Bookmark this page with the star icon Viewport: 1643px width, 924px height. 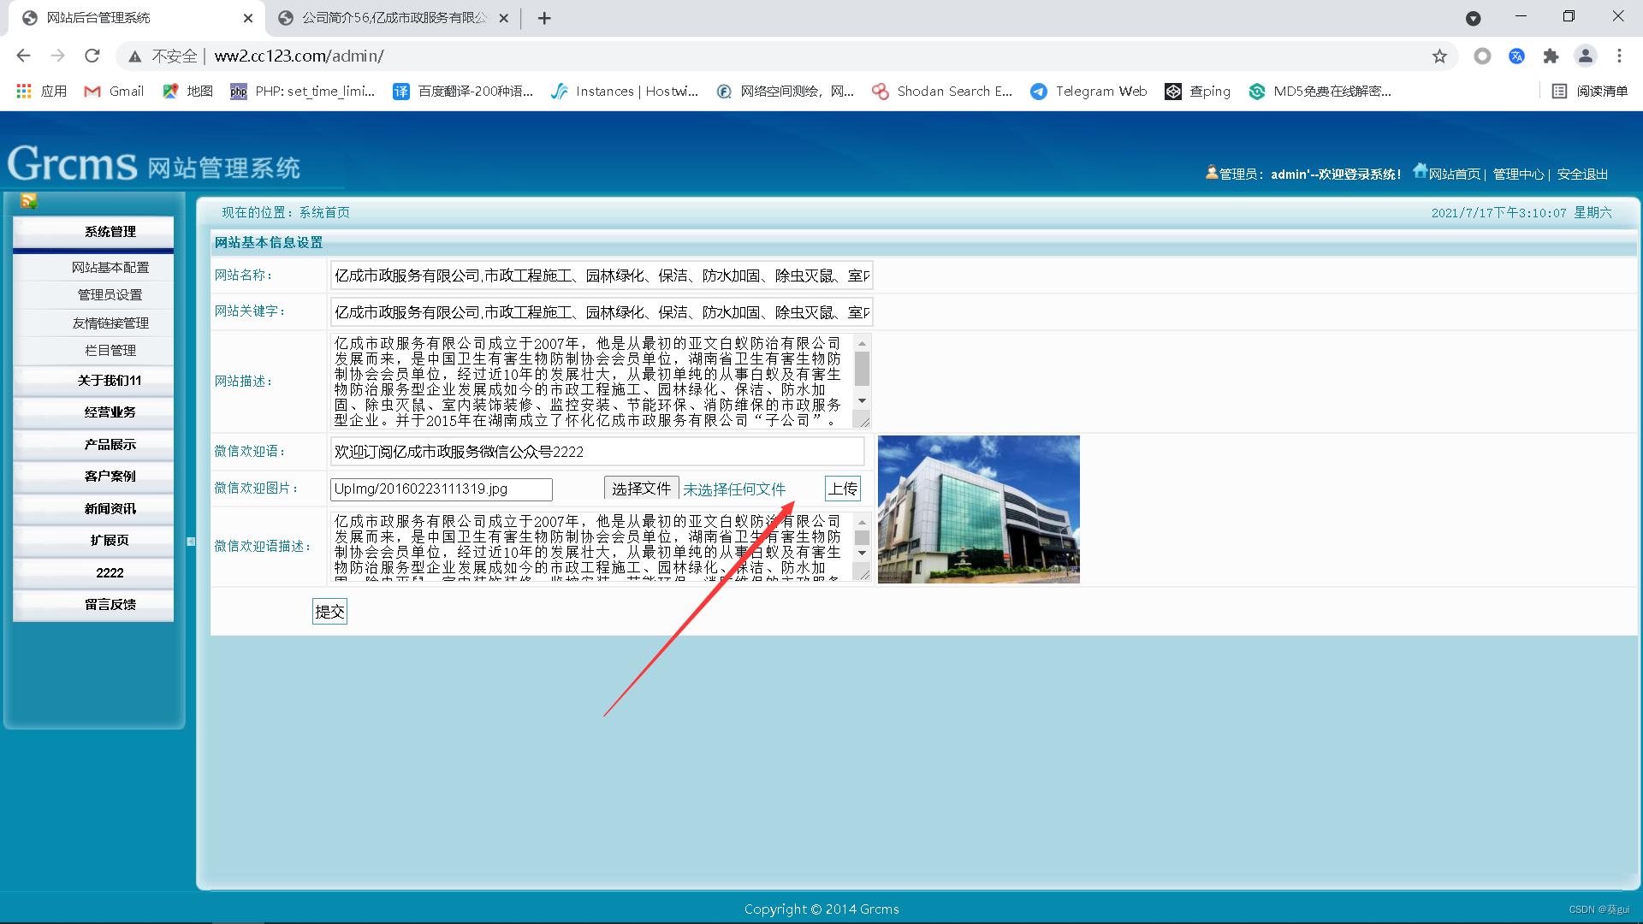pos(1439,56)
